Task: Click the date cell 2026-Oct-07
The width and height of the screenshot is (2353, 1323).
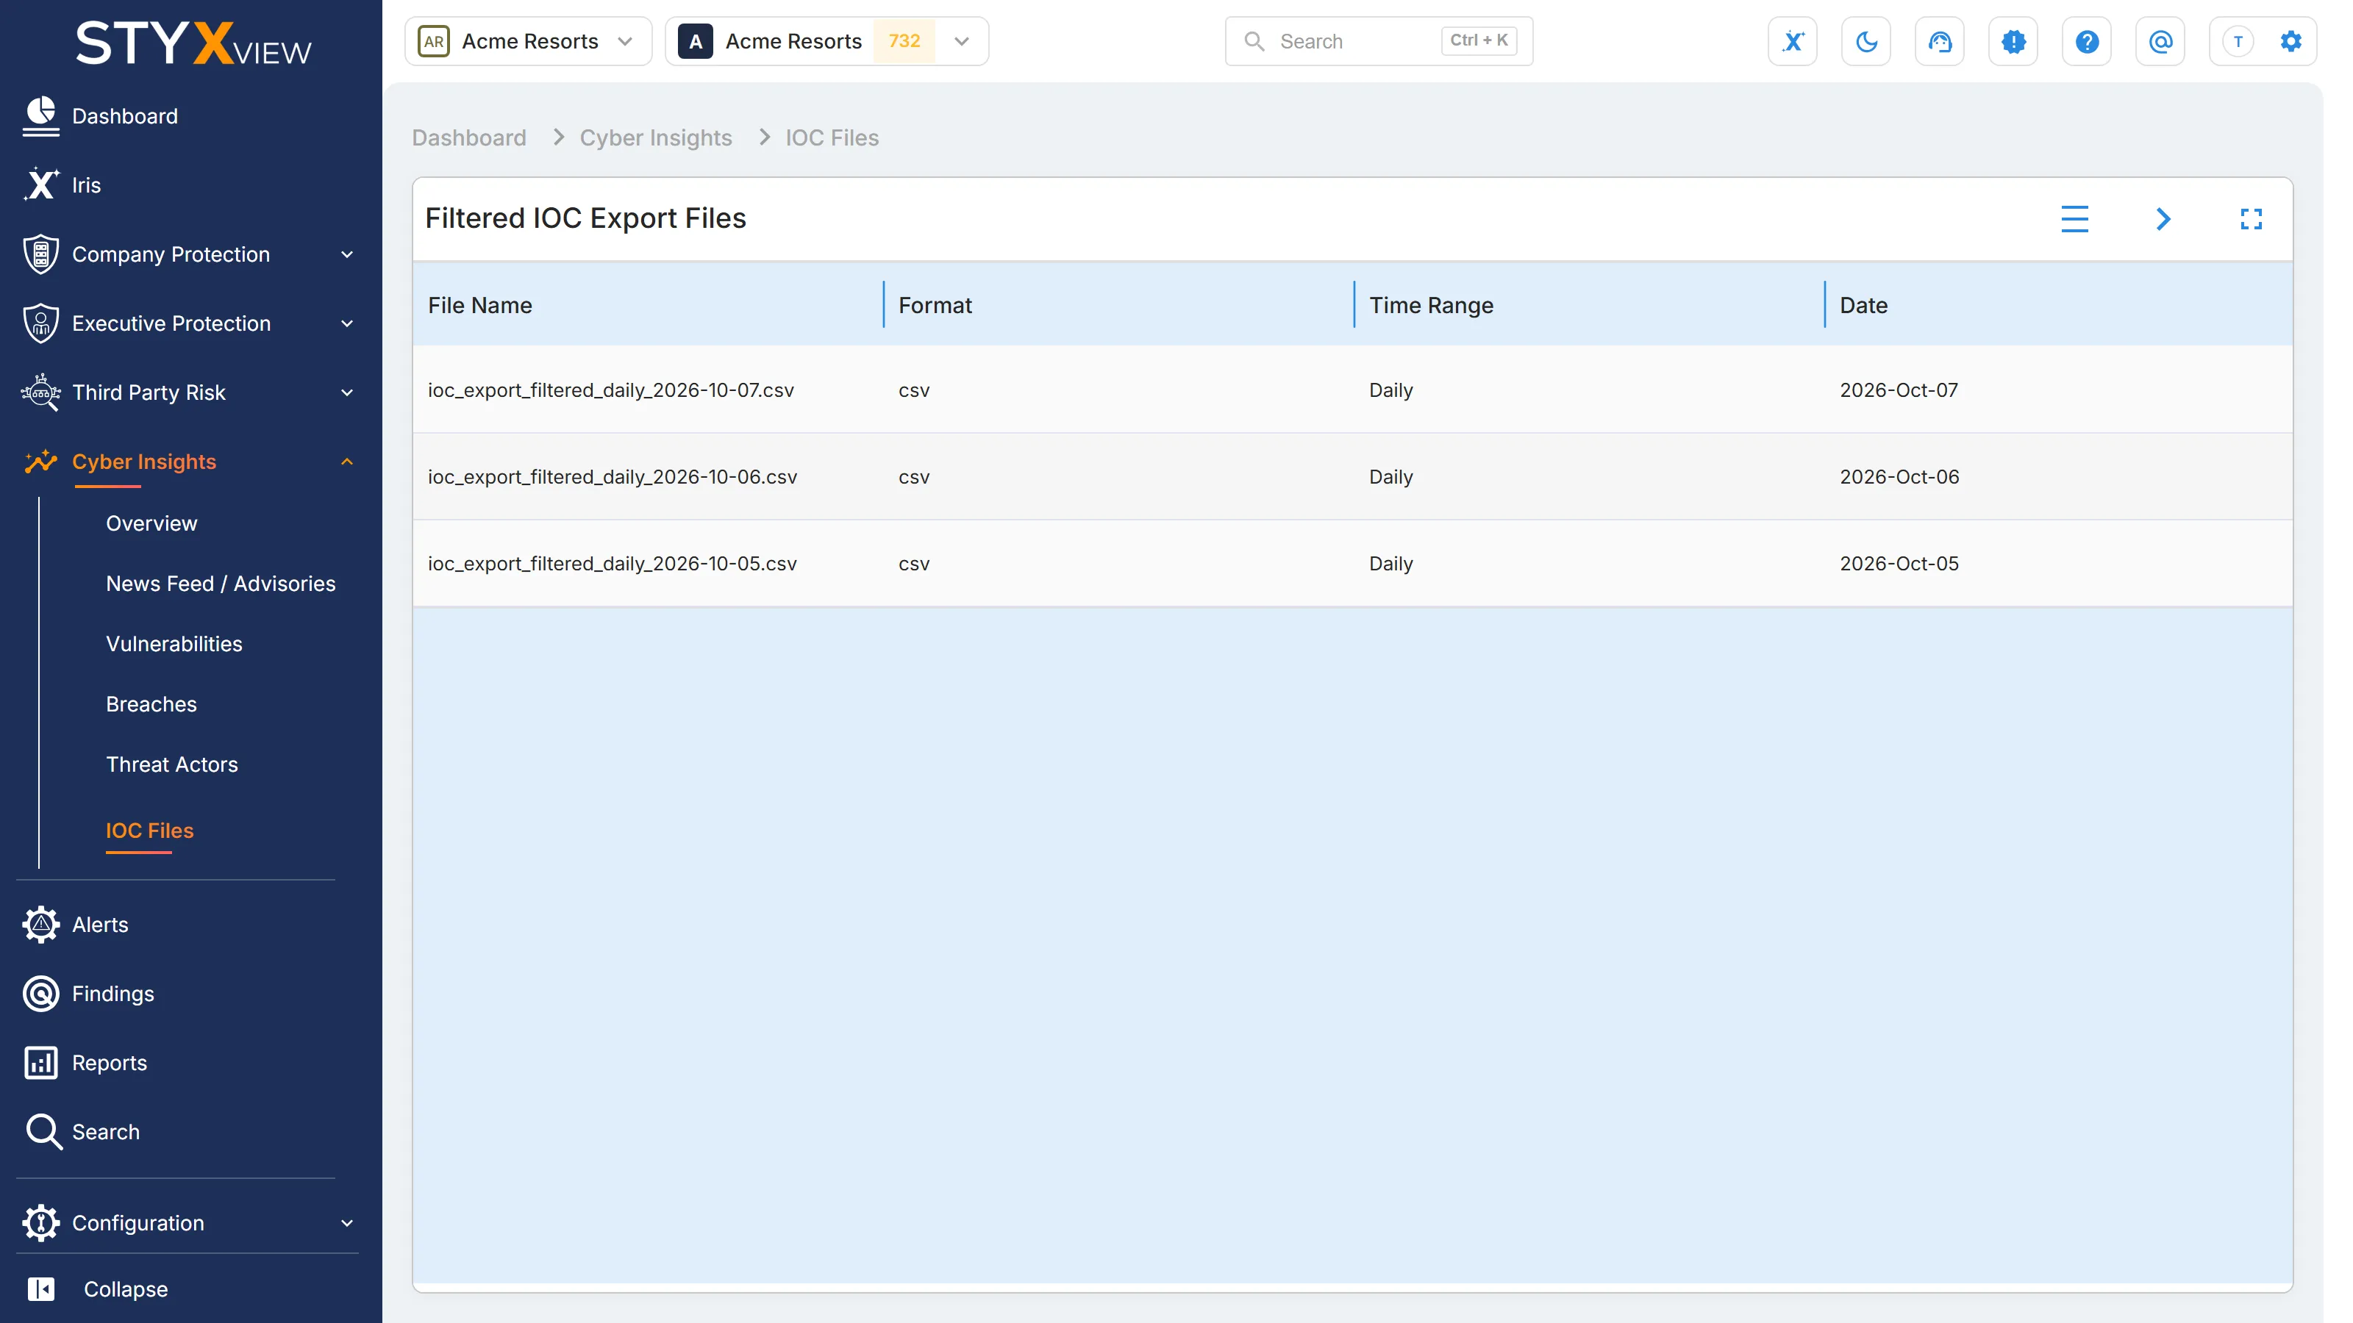Action: (1899, 390)
